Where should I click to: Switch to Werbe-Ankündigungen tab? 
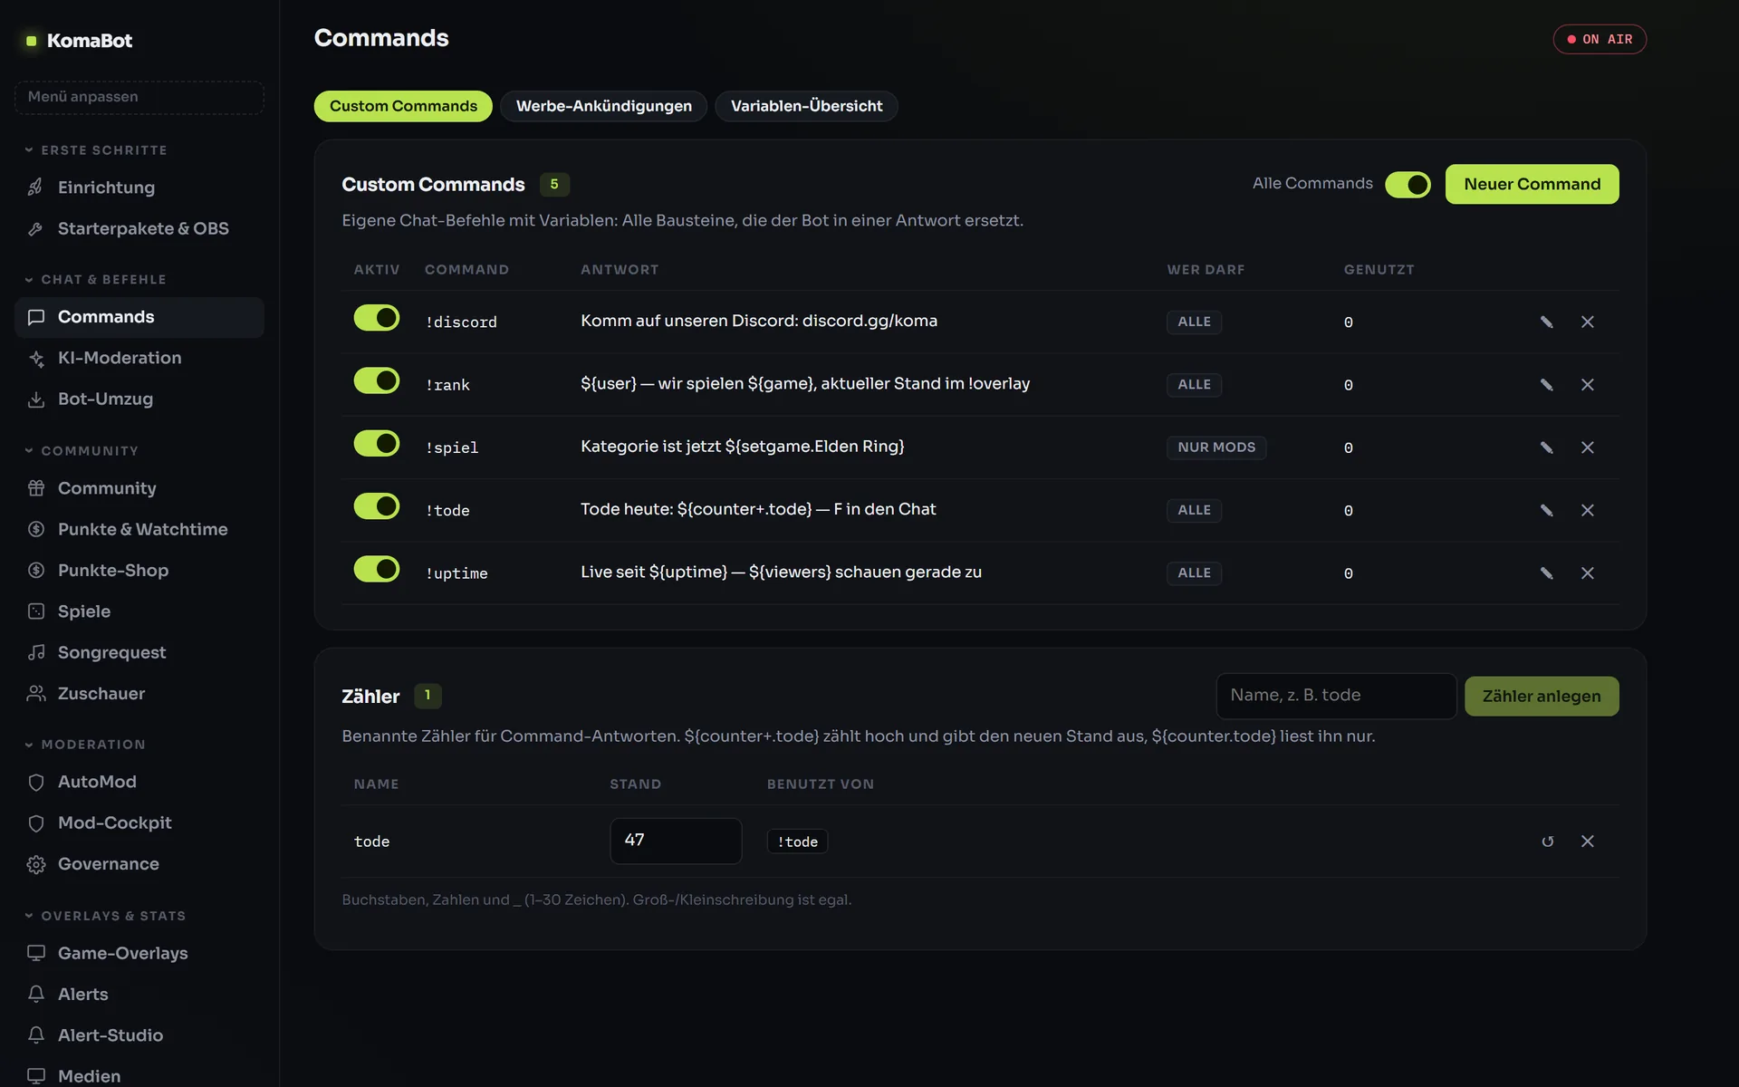click(x=603, y=106)
